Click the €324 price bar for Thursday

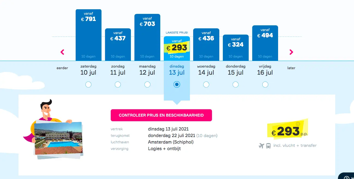236,48
